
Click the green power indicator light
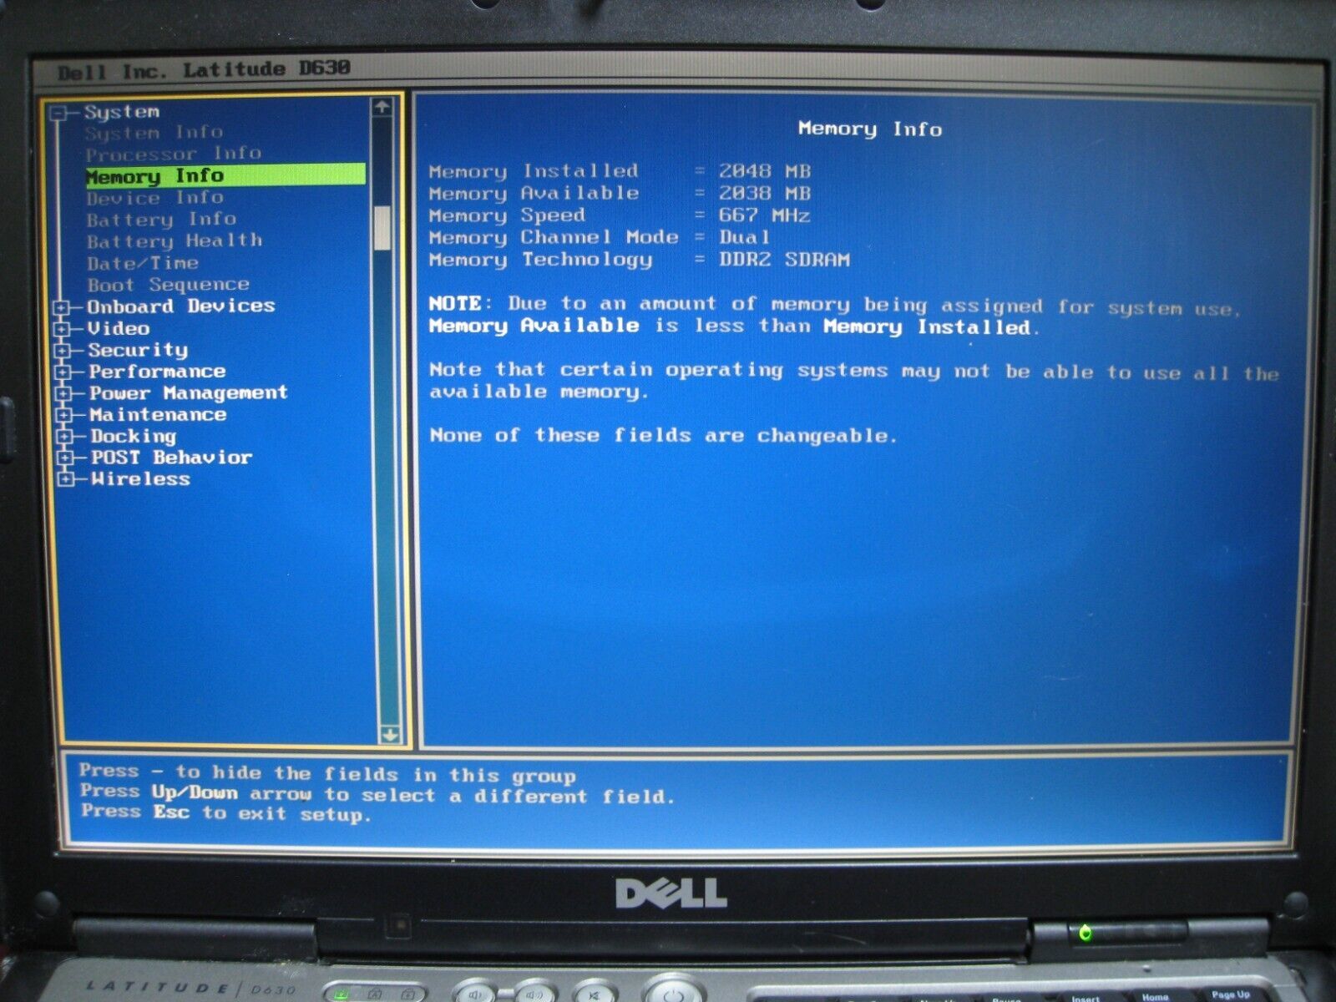1085,932
